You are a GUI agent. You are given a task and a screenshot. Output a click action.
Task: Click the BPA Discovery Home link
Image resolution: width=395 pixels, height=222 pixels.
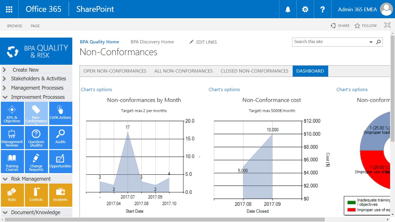point(152,42)
